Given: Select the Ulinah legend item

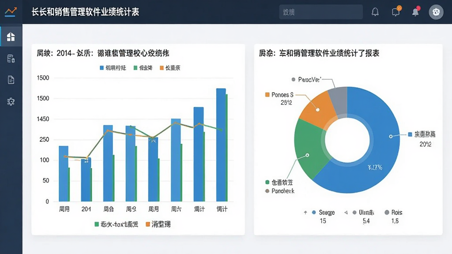Looking at the screenshot, I should click(x=363, y=213).
